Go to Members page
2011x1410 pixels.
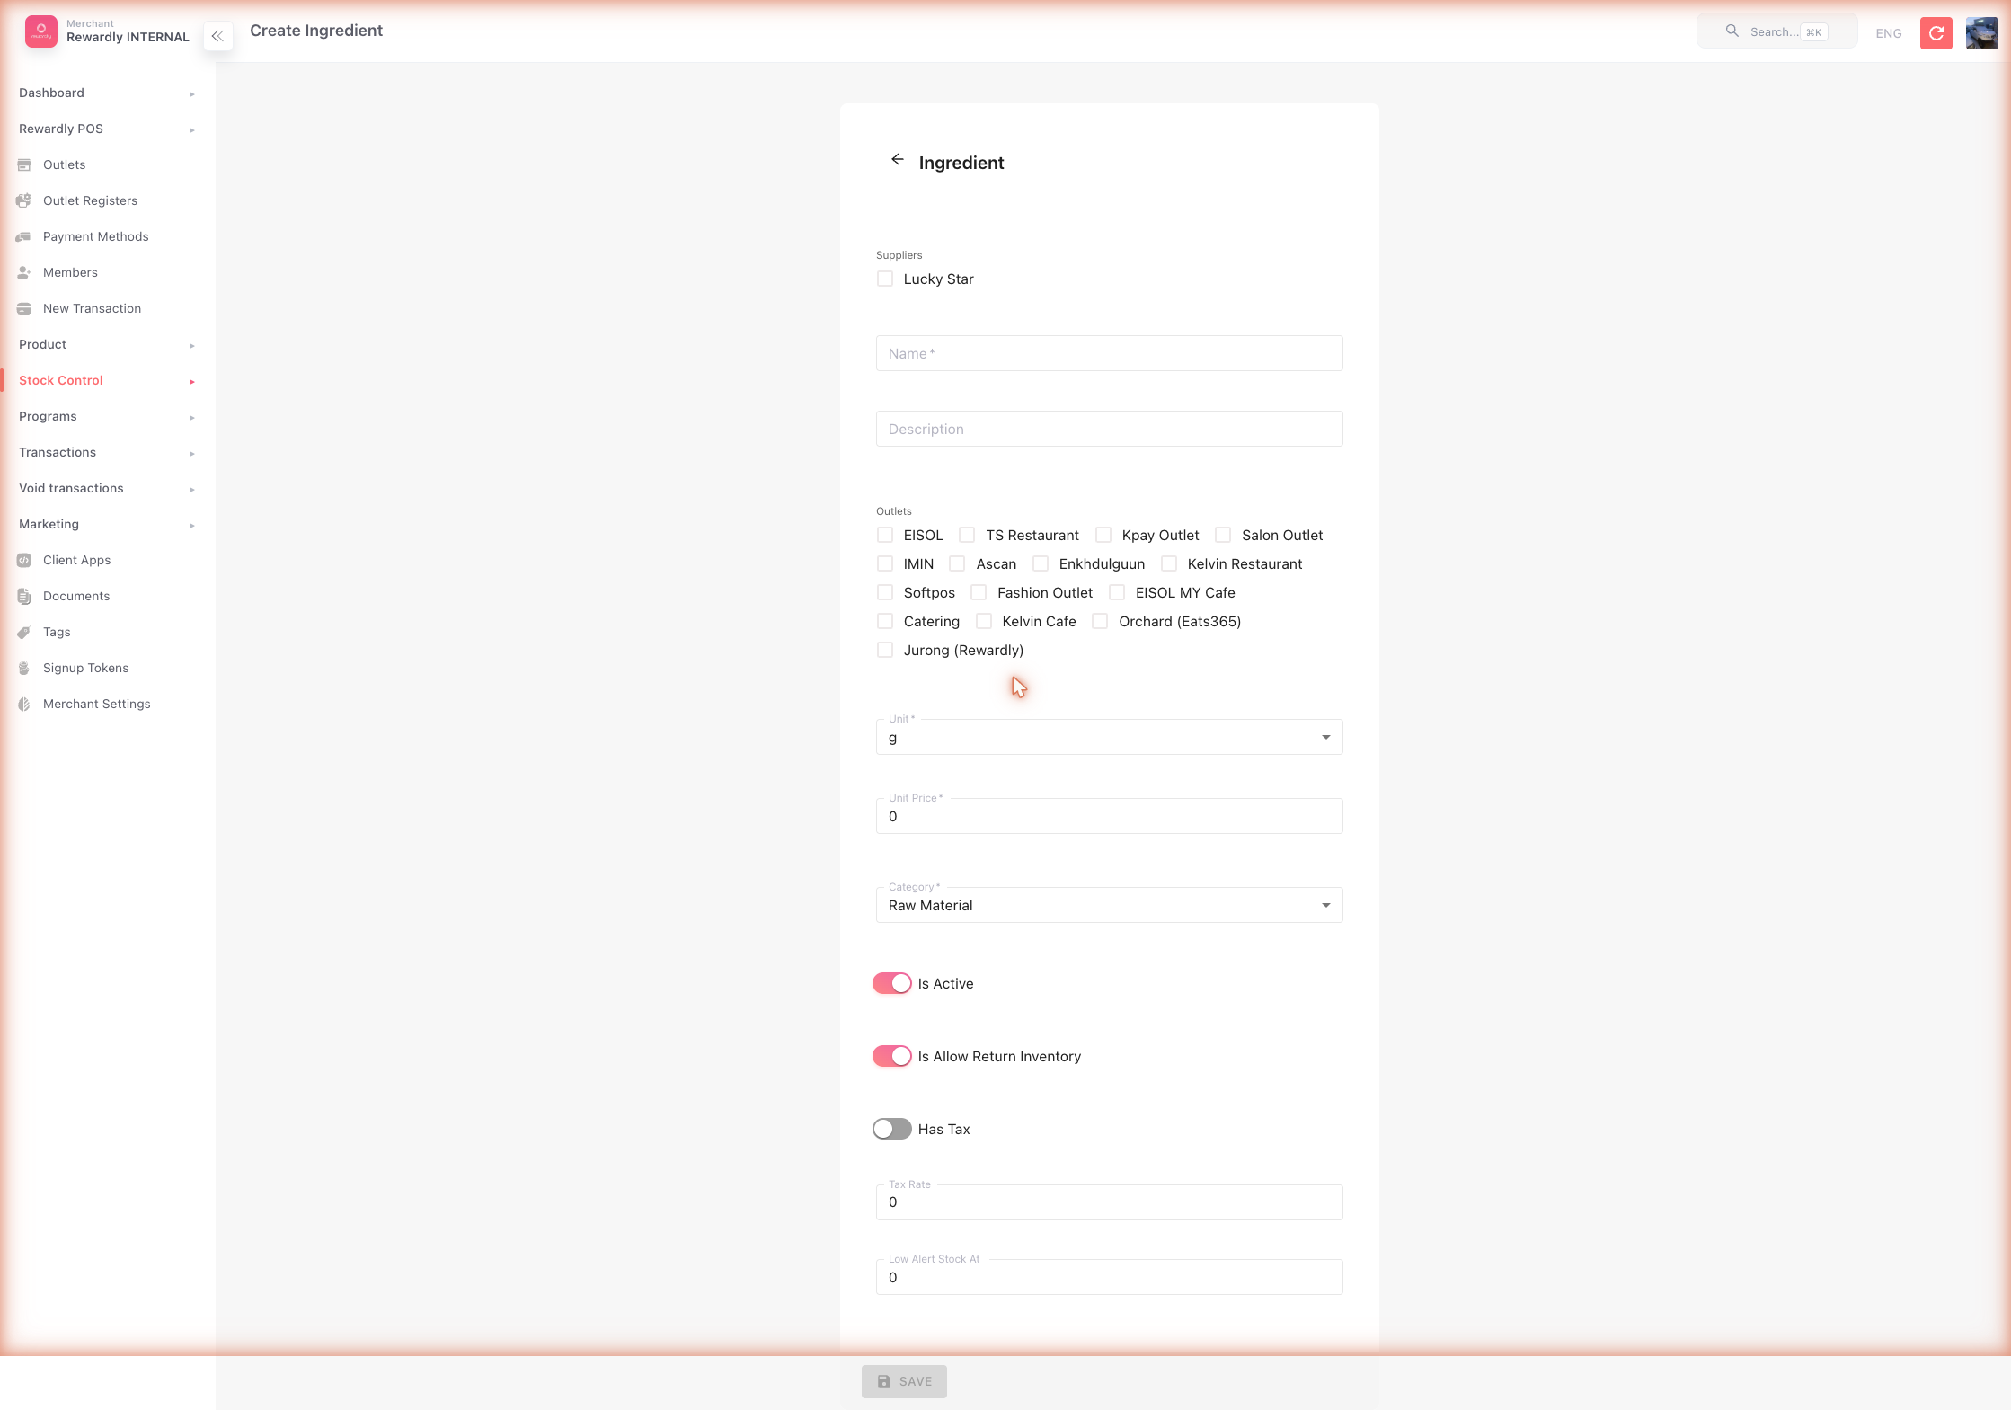coord(70,272)
